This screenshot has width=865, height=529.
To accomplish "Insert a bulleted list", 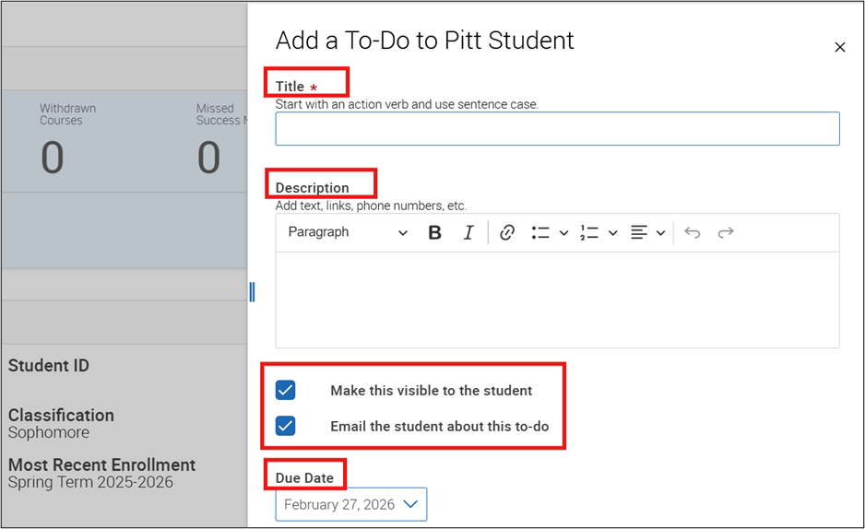I will coord(540,232).
